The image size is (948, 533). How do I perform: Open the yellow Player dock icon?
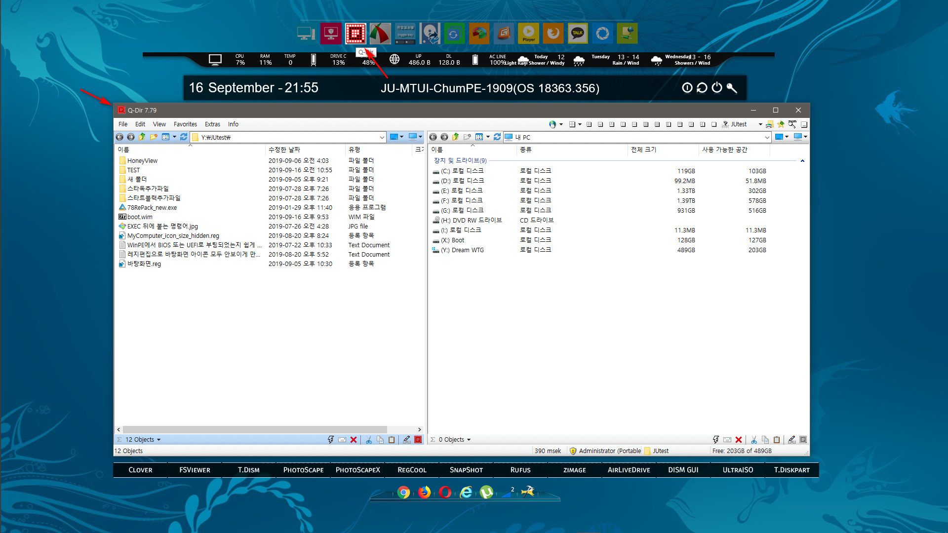[528, 34]
